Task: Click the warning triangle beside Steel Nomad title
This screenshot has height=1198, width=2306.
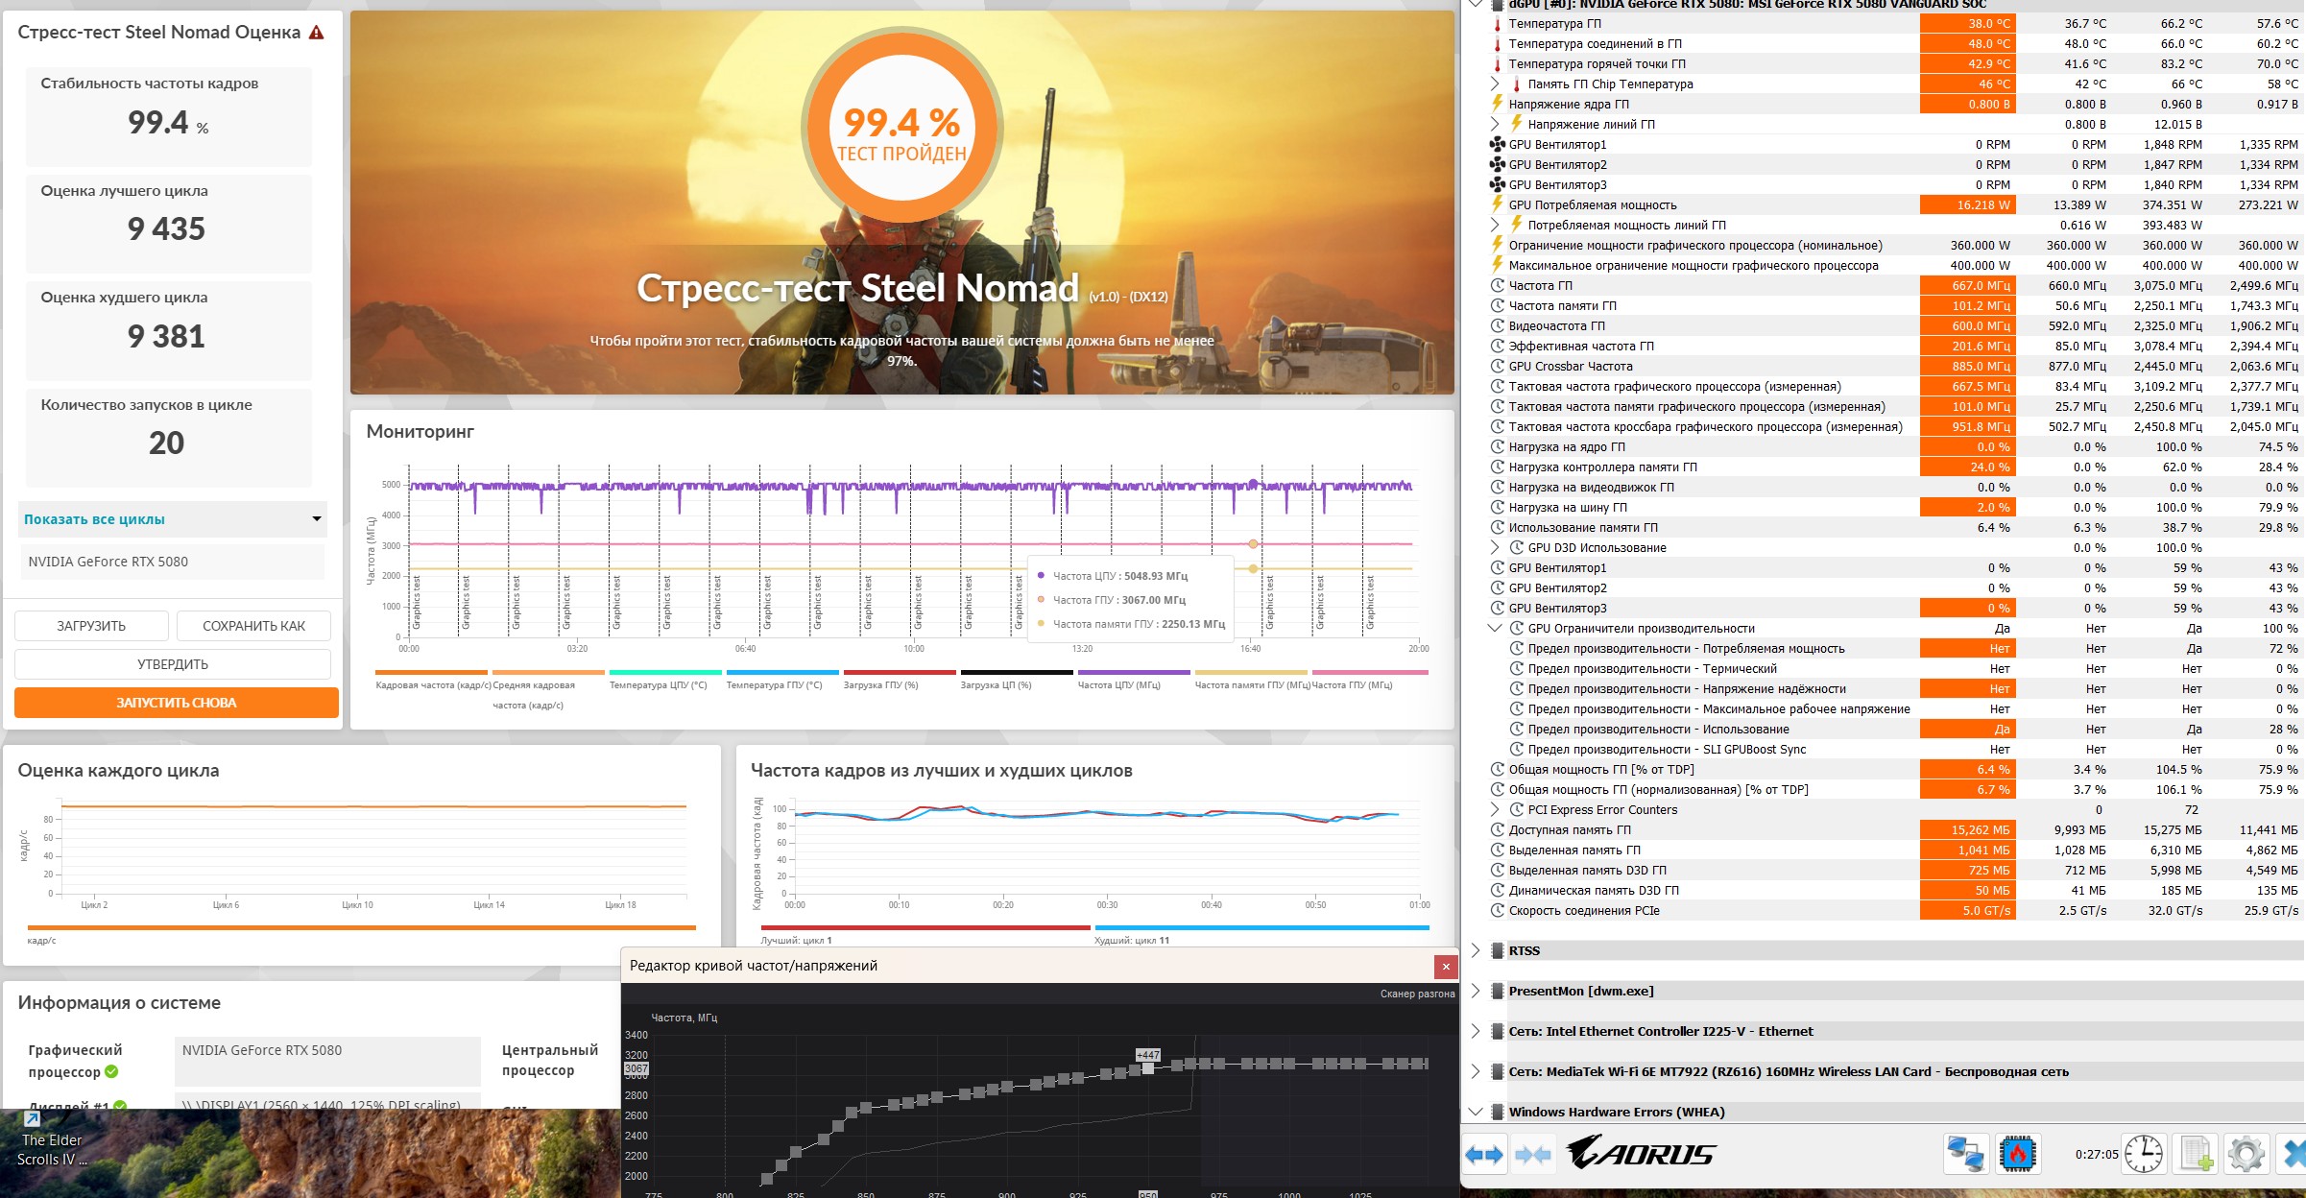Action: (x=316, y=33)
